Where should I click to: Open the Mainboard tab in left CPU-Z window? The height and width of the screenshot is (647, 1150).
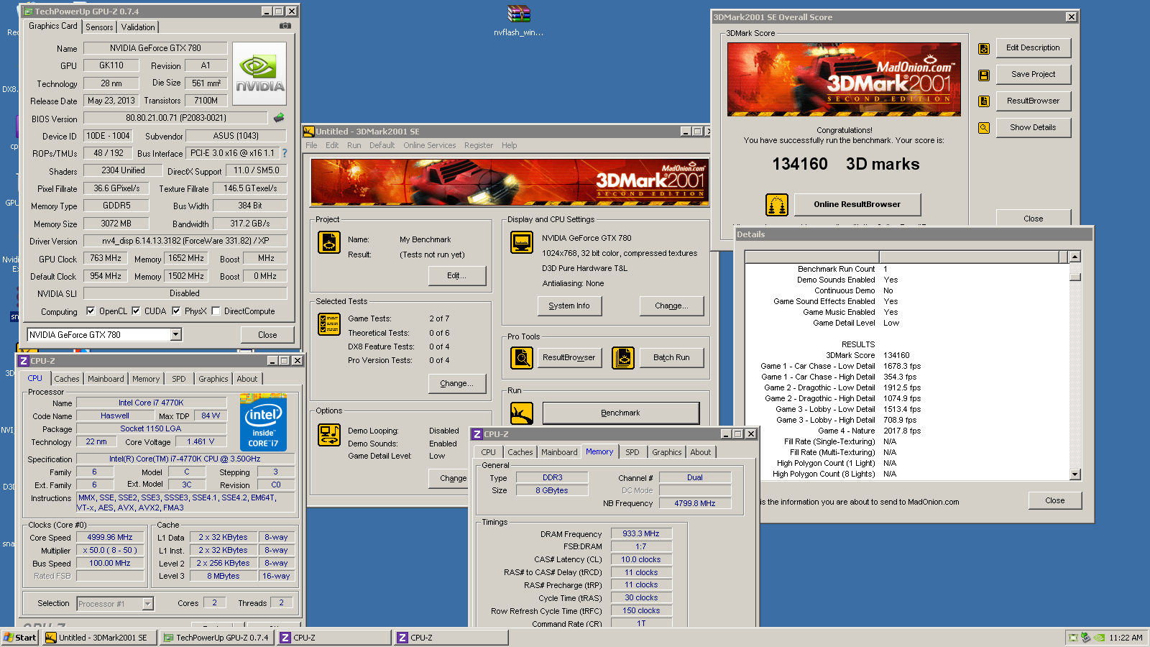point(106,379)
